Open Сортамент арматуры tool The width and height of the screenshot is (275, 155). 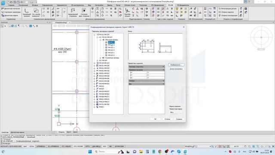point(11,12)
